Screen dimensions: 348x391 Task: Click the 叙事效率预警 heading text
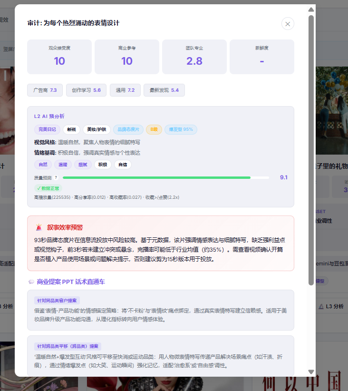(65, 227)
